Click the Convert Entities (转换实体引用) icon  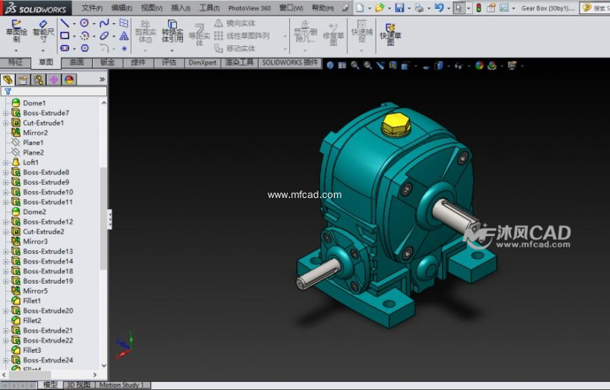point(173,30)
